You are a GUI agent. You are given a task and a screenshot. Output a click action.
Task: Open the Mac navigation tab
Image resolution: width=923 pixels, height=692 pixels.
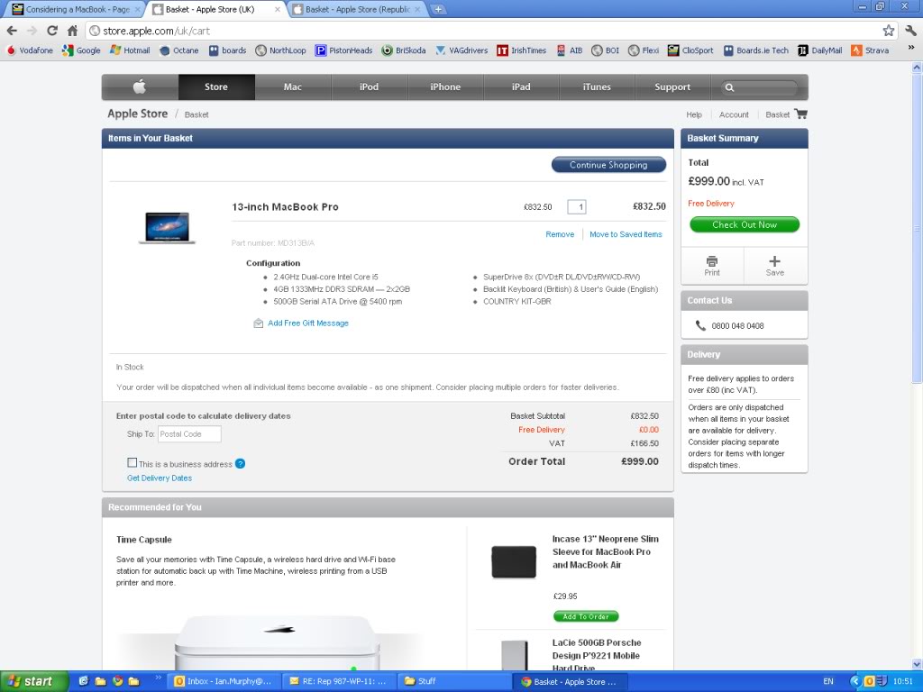(293, 87)
